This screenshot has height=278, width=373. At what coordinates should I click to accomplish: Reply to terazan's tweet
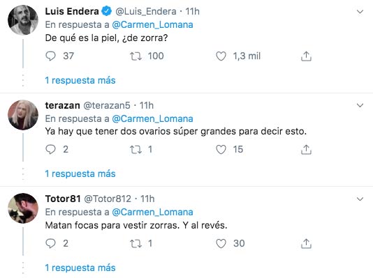tap(50, 149)
